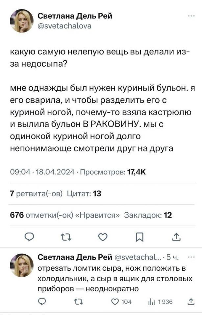202x315 pixels.
Task: Open the @svetachalova handle in header
Action: 65,26
